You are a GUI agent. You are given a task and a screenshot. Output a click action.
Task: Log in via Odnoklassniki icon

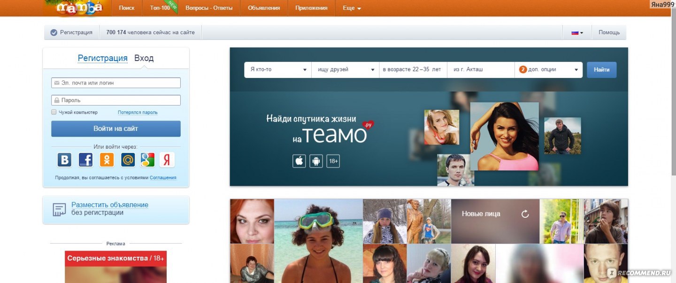107,160
